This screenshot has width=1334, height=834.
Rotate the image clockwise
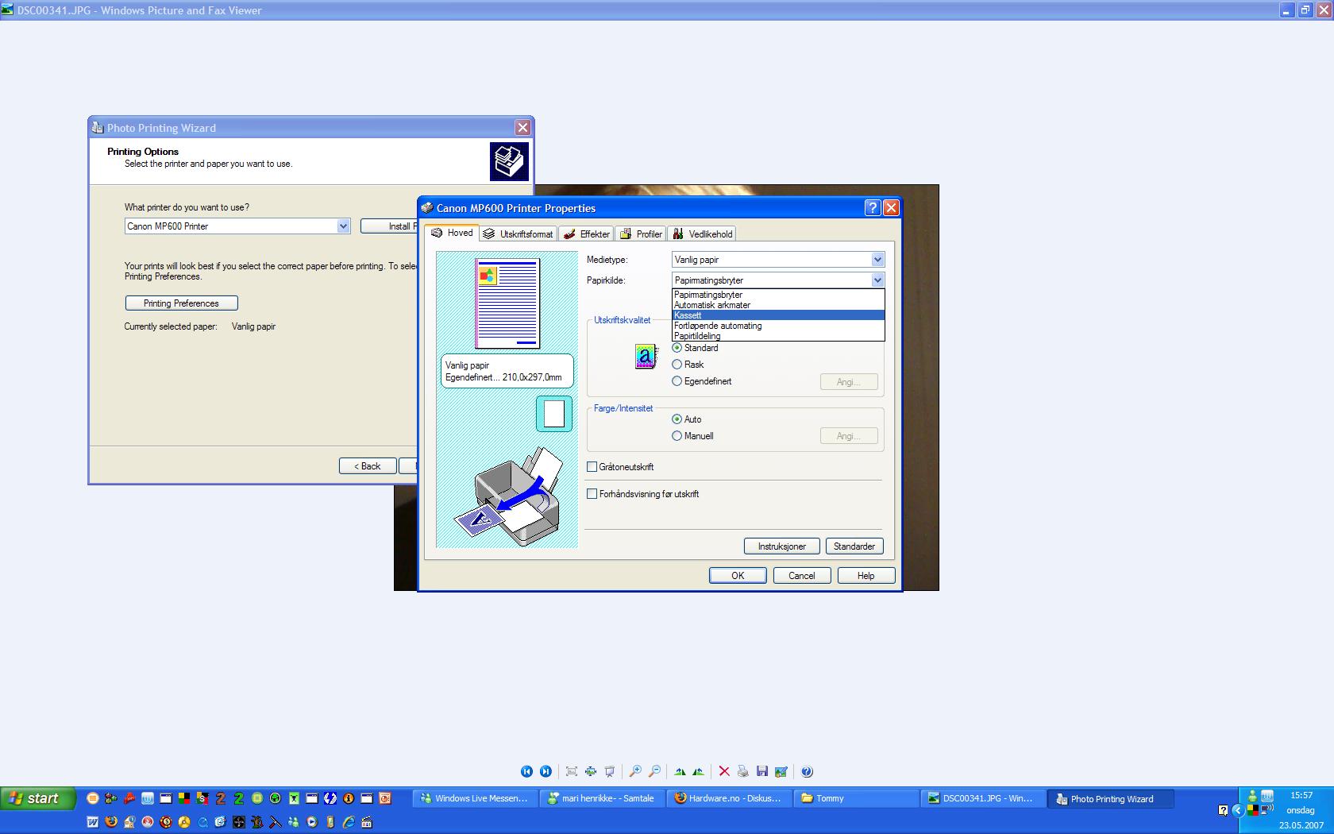pos(680,771)
